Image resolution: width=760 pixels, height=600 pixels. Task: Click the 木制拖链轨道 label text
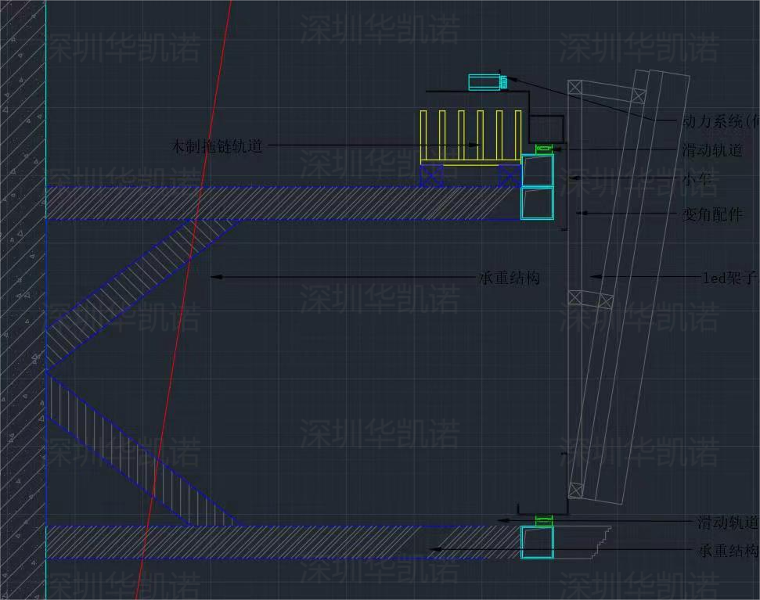coord(217,146)
